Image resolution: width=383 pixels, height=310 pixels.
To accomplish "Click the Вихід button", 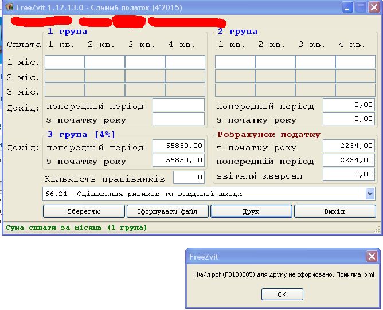I will pyautogui.click(x=334, y=211).
